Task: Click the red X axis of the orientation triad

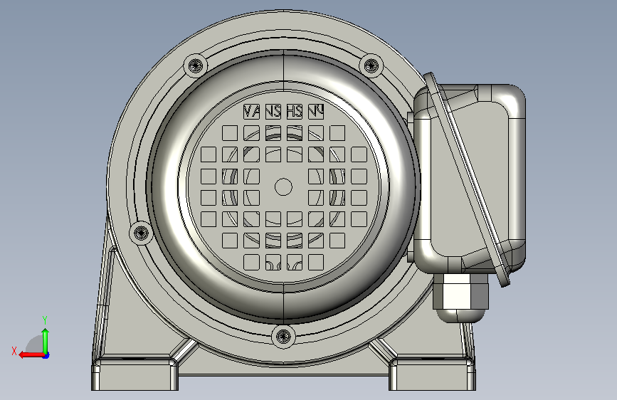Action: 31,355
